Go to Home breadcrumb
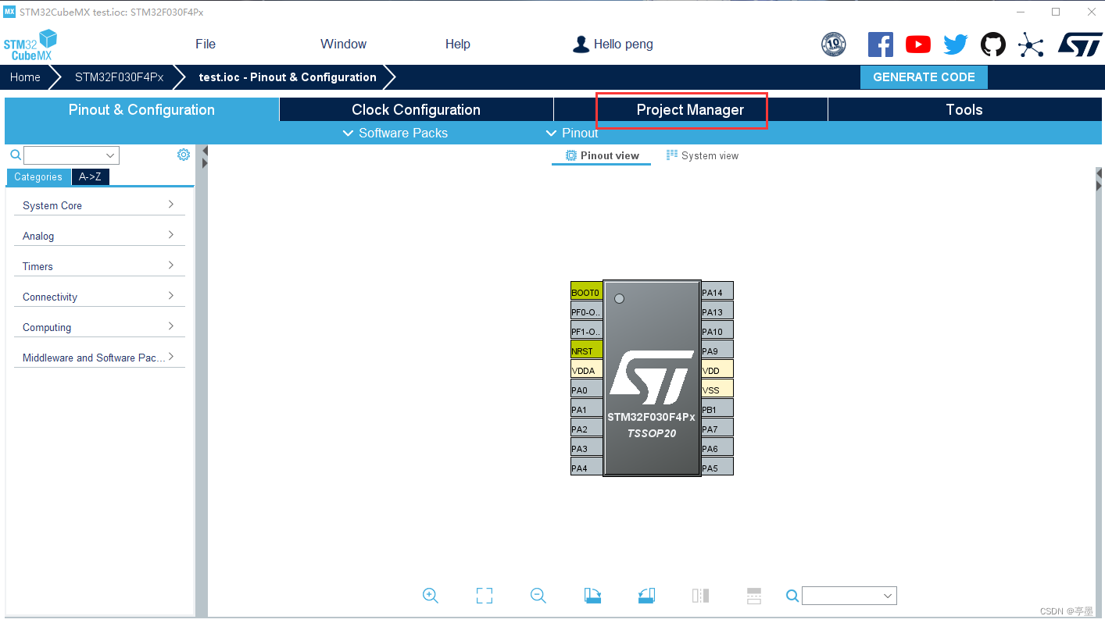The image size is (1105, 623). 25,77
